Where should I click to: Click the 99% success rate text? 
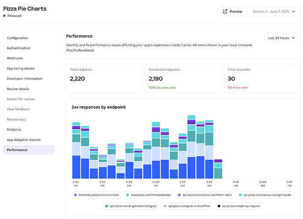point(162,87)
